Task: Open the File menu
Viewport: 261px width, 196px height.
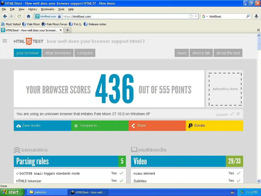Action: 4,9
